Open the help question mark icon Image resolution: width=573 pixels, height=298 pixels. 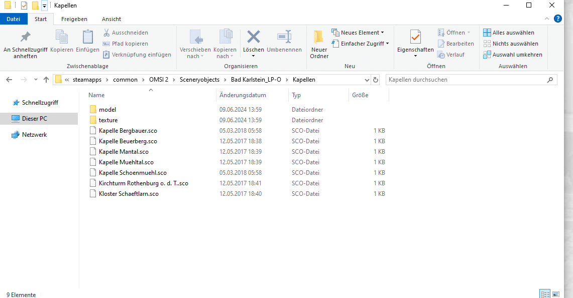coord(557,19)
